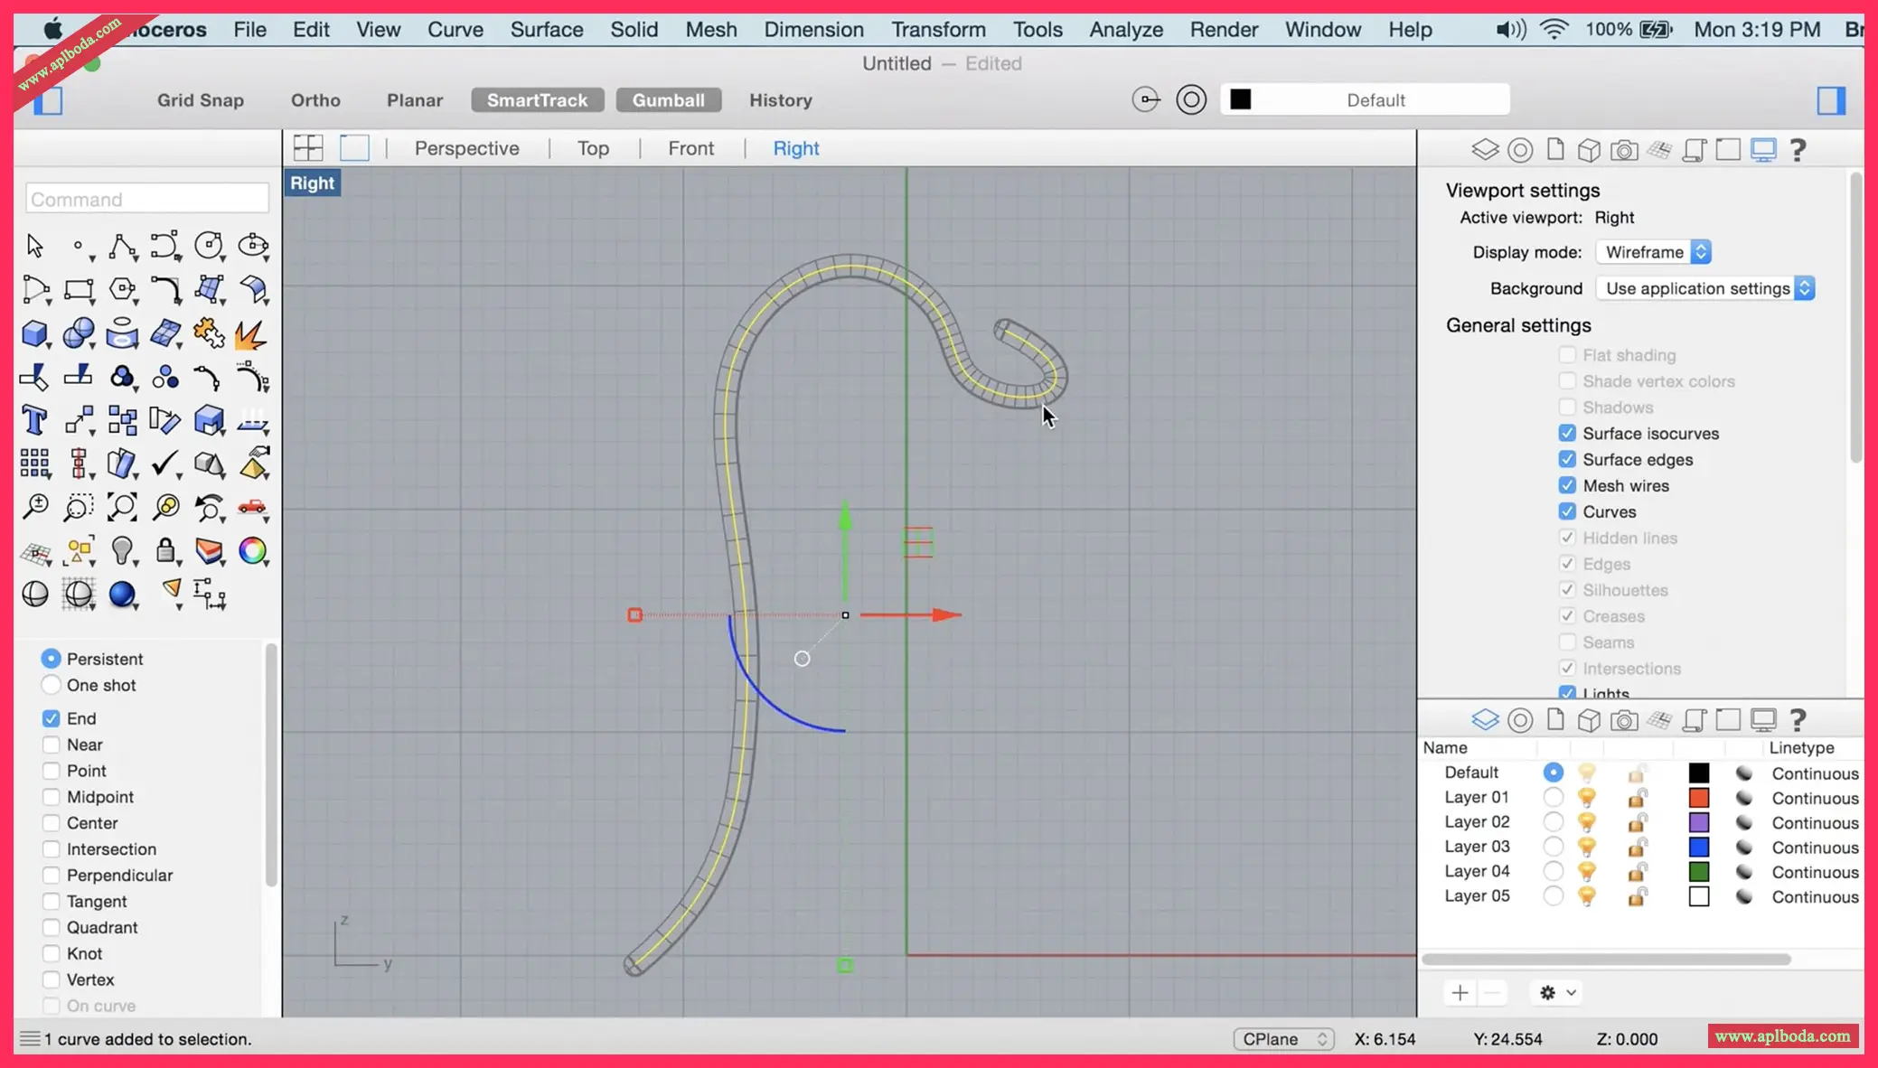Uncheck Surface isocurves option
The height and width of the screenshot is (1068, 1878).
coord(1567,434)
